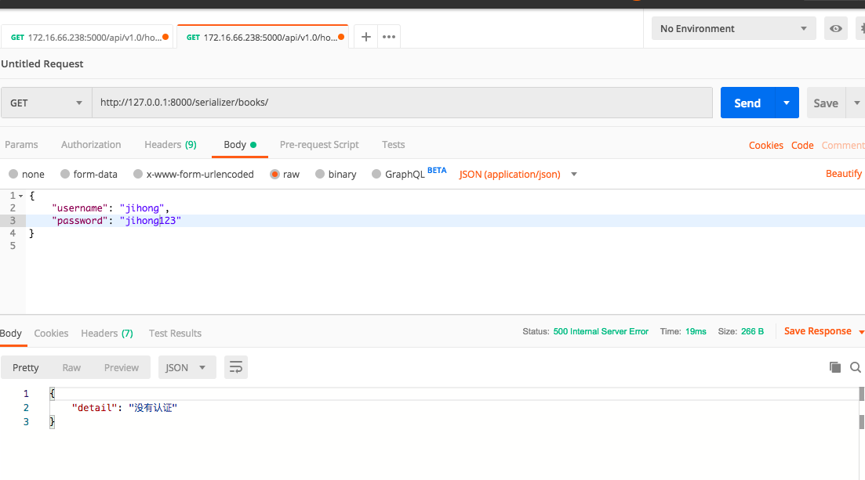Click the 266 B response size value
Viewport: 865px width, 480px height.
click(752, 332)
